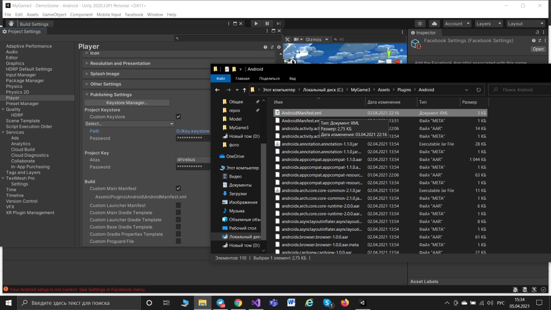Enable Custom Launcher Manifest checkbox
The image size is (551, 310).
click(x=178, y=205)
